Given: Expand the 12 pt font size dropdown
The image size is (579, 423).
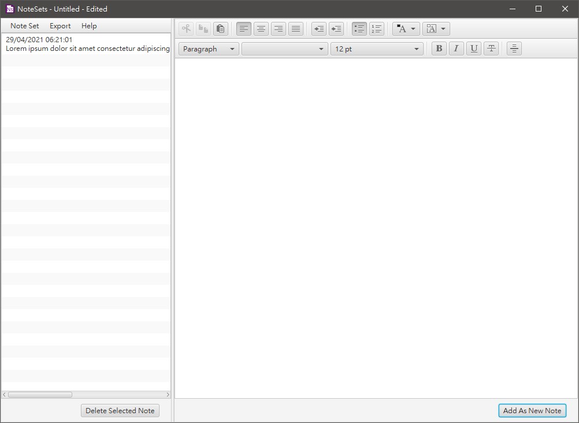Looking at the screenshot, I should [x=377, y=49].
